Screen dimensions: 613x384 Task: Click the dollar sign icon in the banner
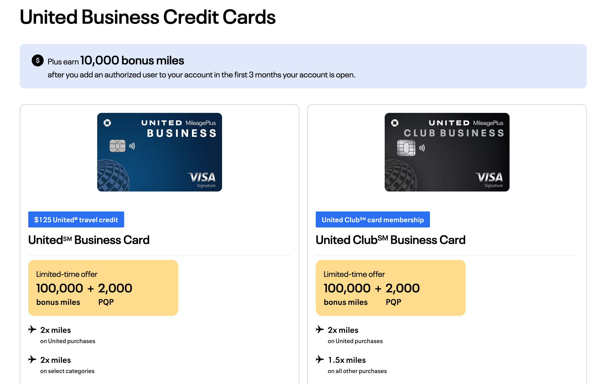coord(38,60)
